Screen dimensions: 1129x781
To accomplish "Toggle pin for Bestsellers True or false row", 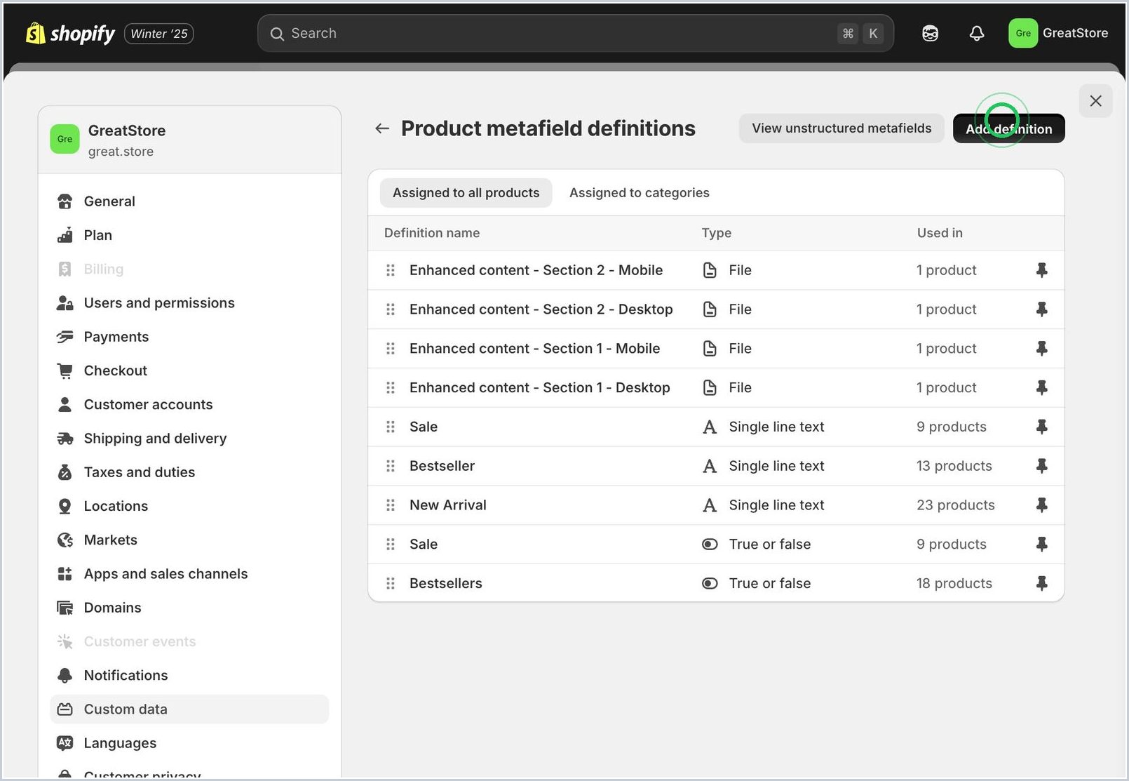I will 1042,583.
